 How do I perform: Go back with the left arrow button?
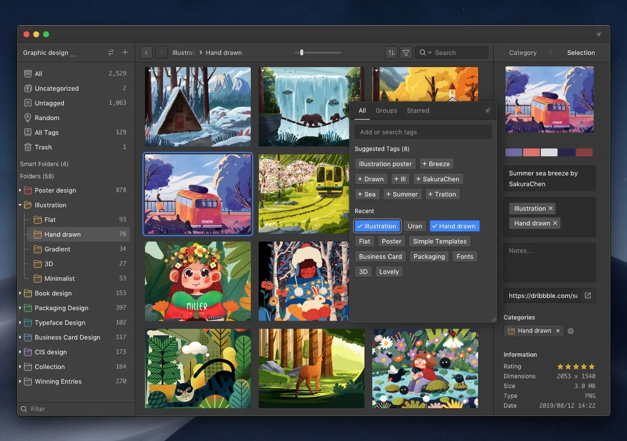tap(146, 52)
